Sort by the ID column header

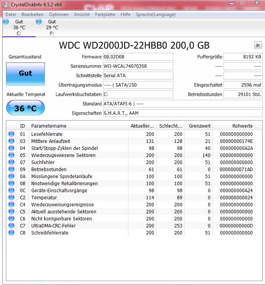[23, 126]
